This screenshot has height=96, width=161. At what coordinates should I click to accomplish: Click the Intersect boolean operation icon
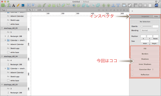(x=93, y=5)
